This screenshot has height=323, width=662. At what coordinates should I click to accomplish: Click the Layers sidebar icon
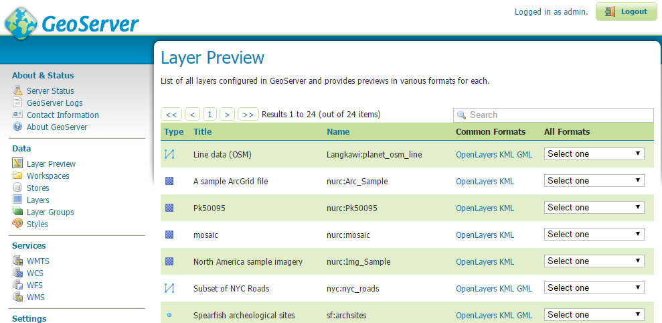17,200
